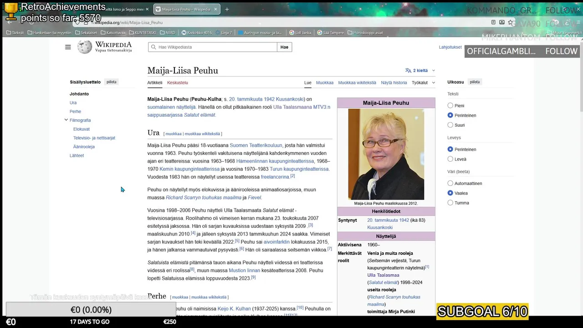Switch to the Keskustelu tab

[178, 82]
